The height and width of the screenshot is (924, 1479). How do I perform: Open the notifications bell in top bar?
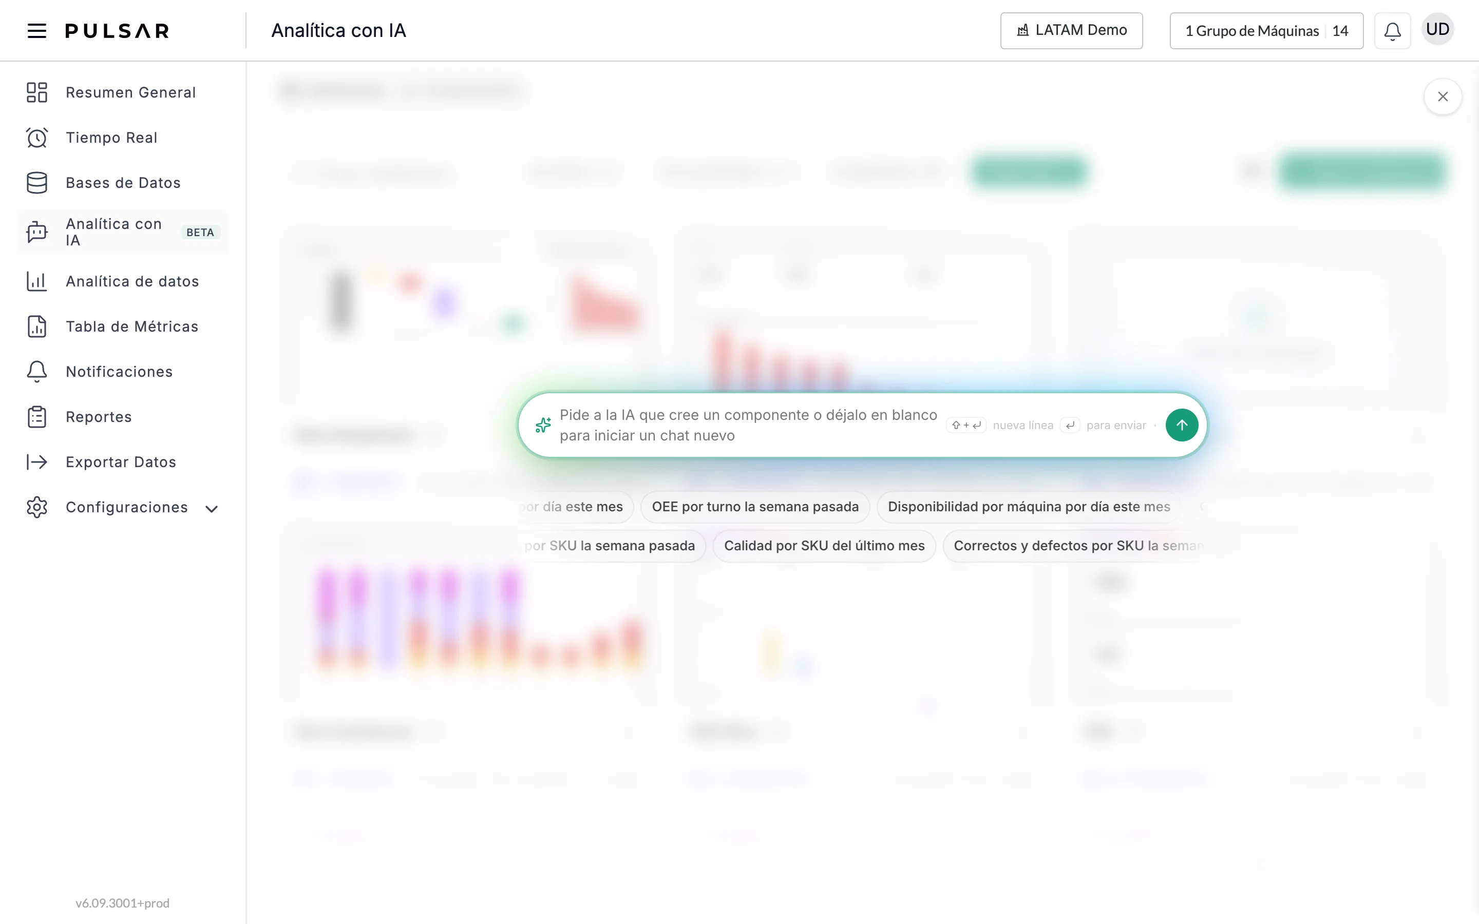click(x=1392, y=31)
